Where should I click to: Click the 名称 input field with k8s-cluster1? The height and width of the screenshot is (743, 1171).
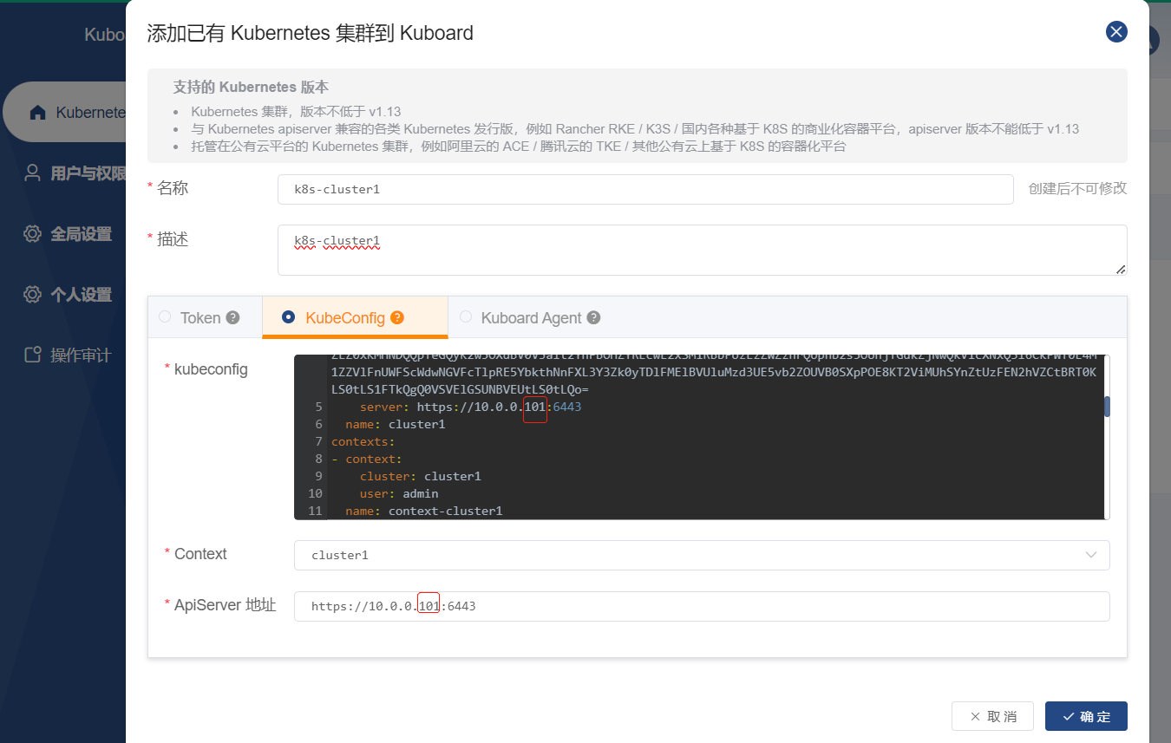point(645,189)
